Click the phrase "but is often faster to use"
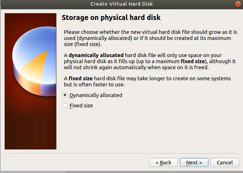 point(100,85)
